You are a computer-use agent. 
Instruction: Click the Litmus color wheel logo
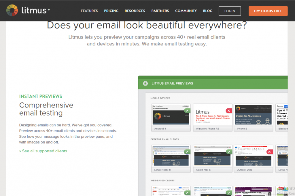pos(12,11)
